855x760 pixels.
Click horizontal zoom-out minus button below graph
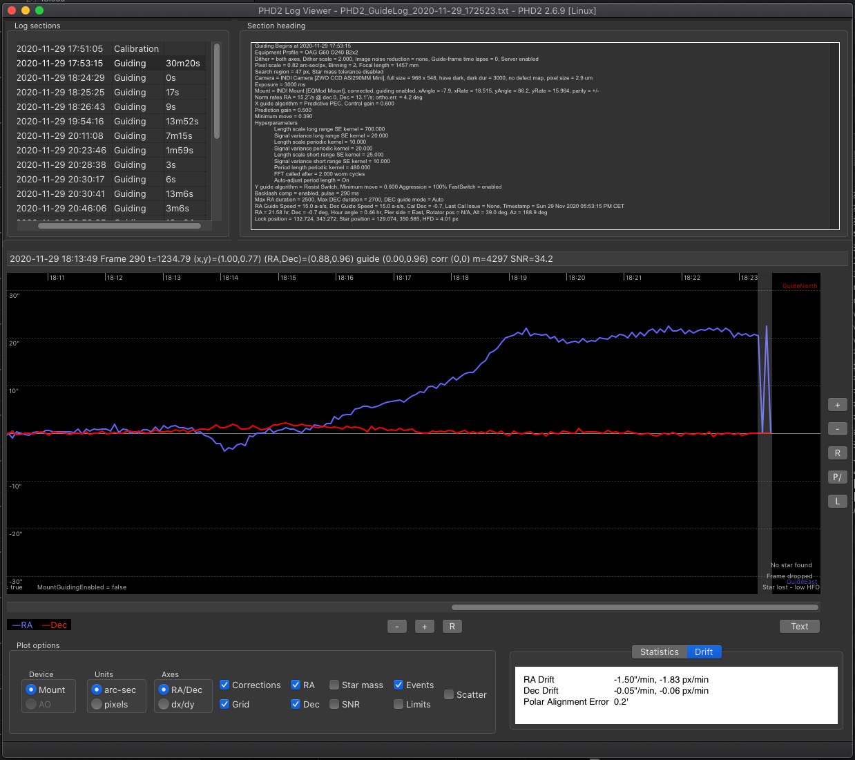tap(397, 627)
